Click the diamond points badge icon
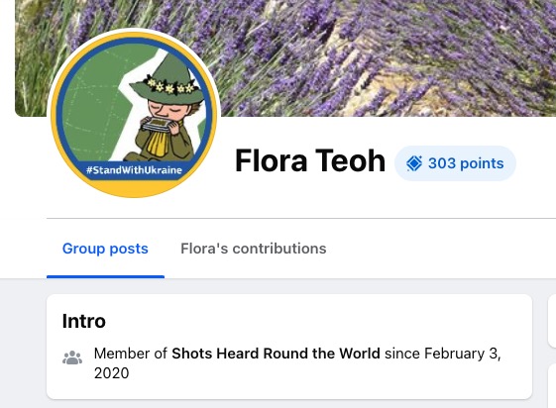The height and width of the screenshot is (408, 556). tap(414, 163)
